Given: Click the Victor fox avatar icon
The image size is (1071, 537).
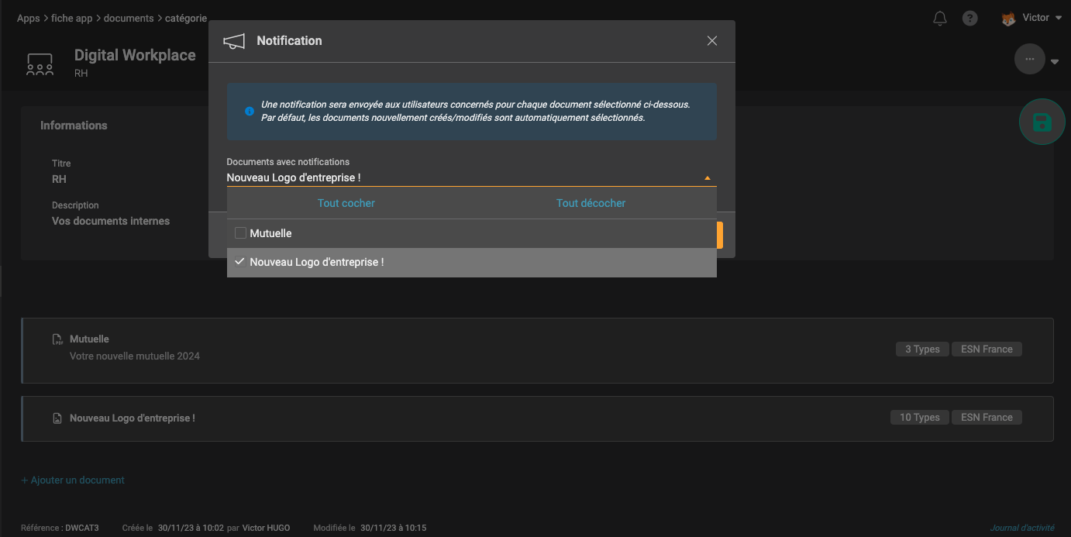Looking at the screenshot, I should tap(1008, 19).
